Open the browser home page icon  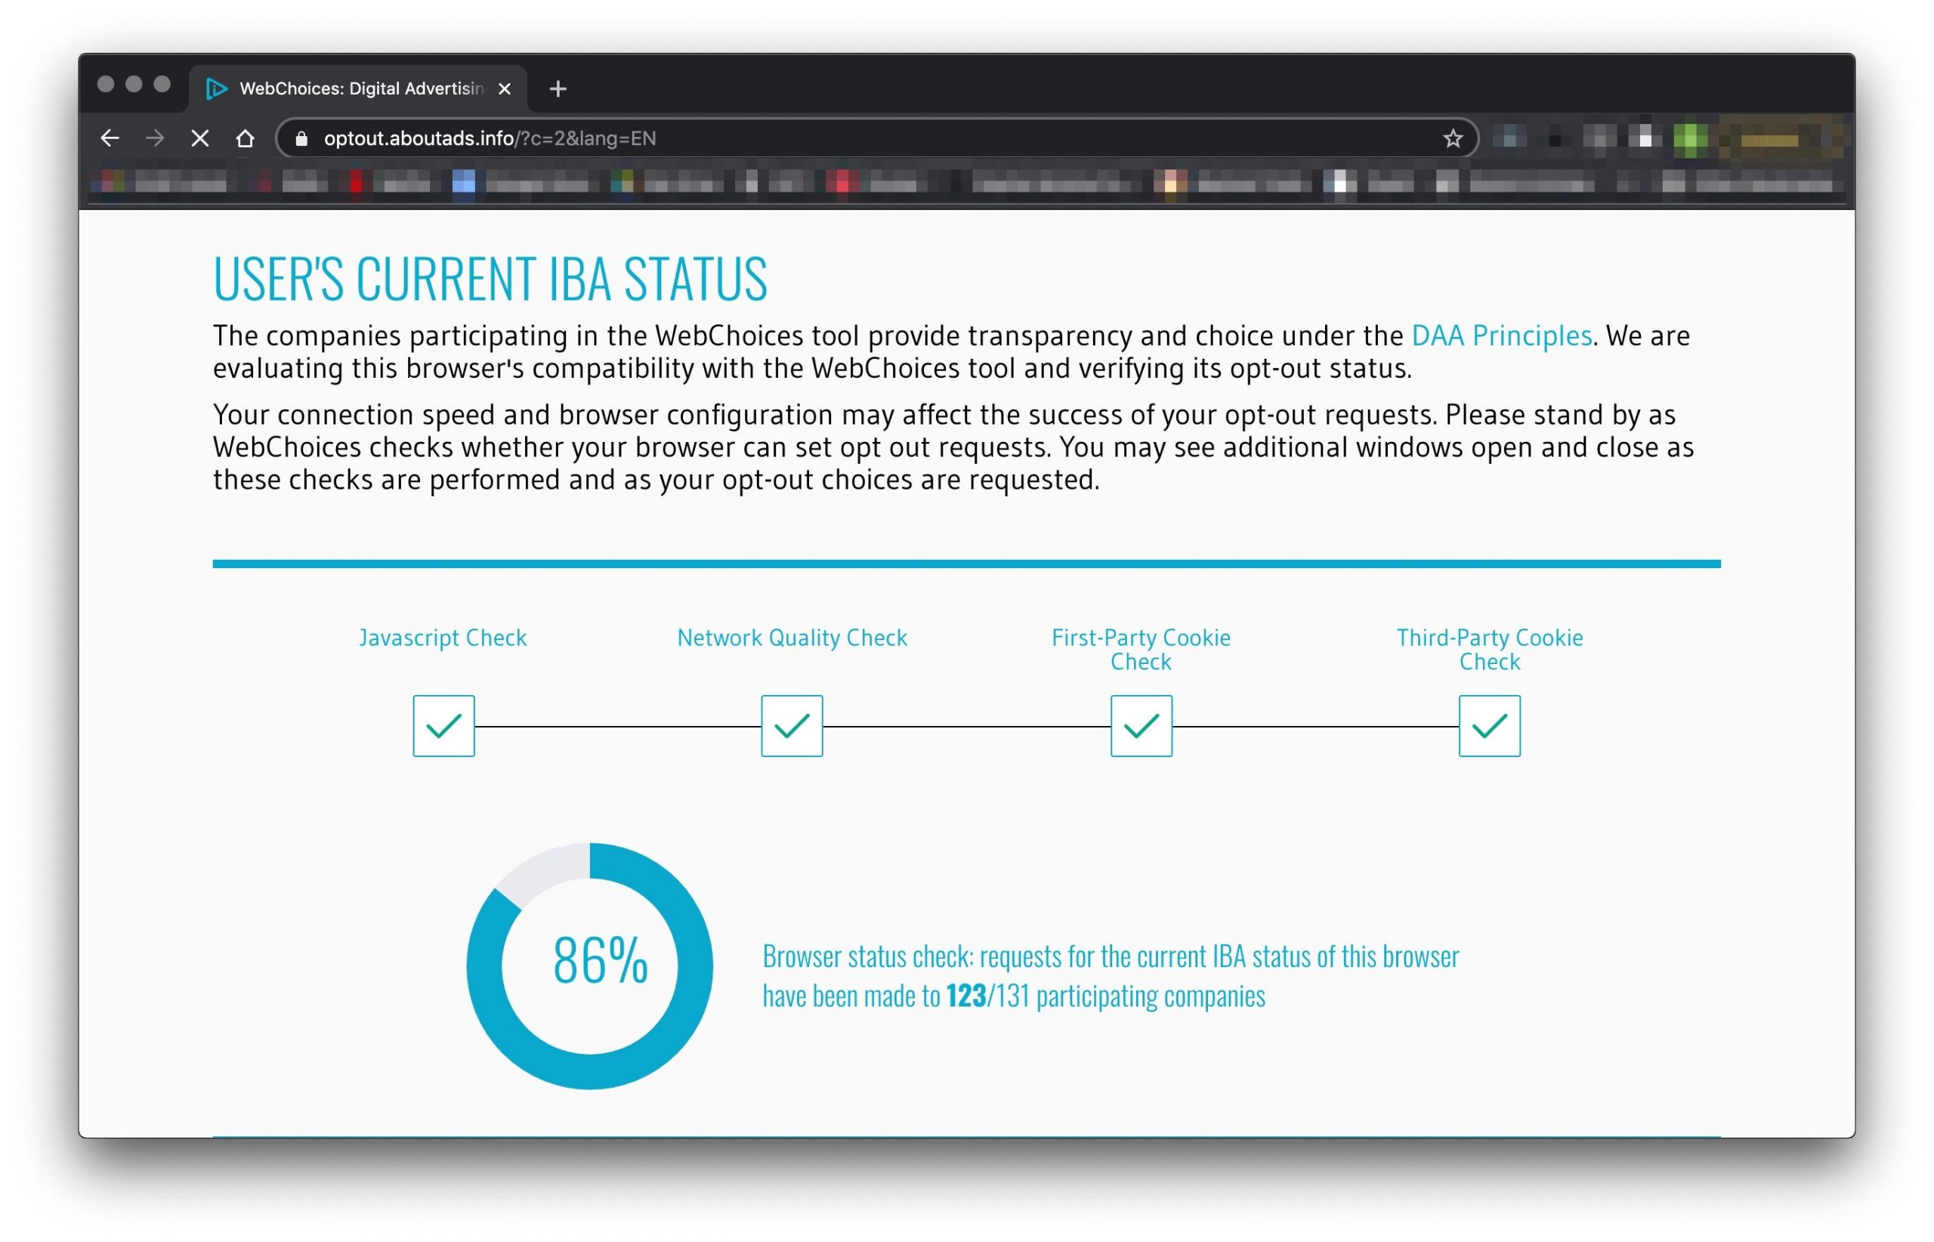pyautogui.click(x=246, y=139)
